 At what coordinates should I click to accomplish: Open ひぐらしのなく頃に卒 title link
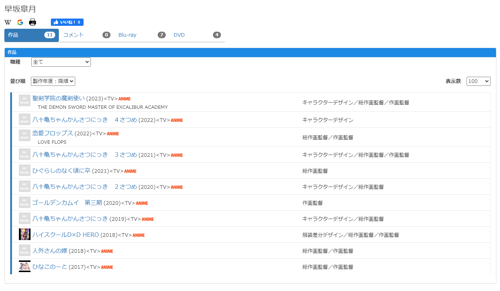tap(61, 171)
